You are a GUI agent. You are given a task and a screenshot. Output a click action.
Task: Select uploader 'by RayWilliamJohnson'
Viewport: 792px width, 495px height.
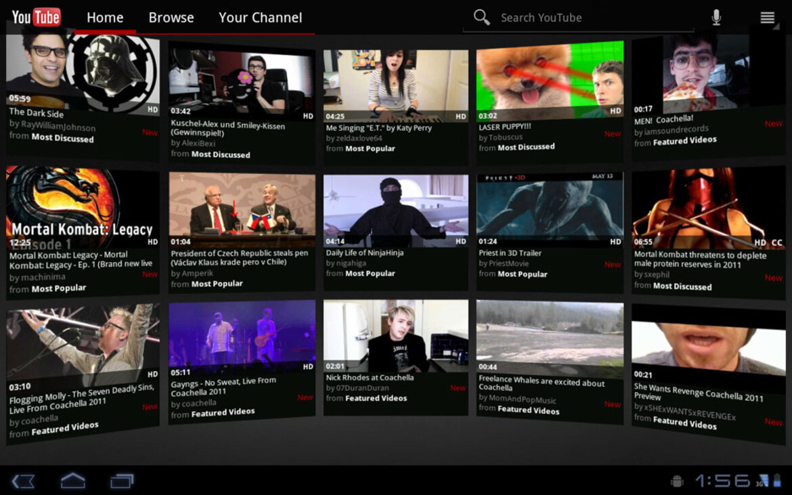52,125
